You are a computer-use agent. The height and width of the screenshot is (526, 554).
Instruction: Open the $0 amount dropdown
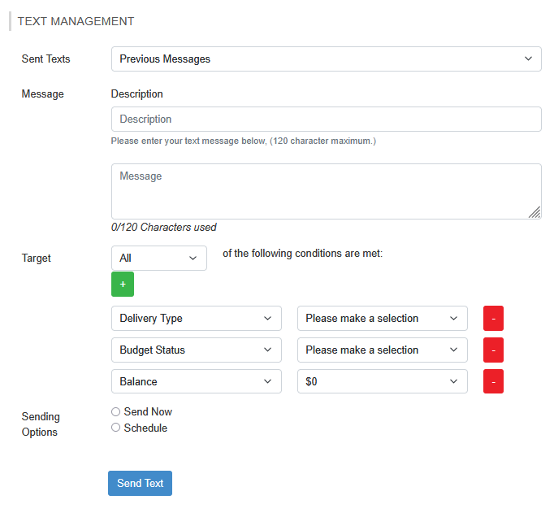tap(383, 381)
